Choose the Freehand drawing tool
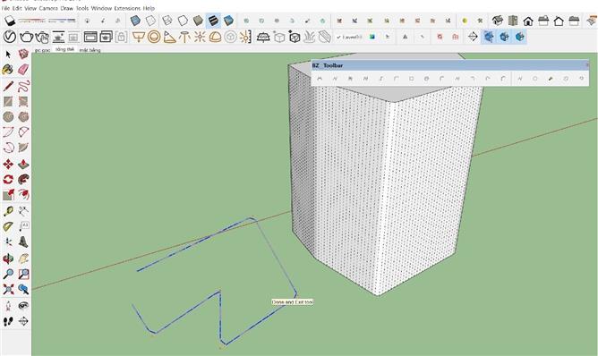 [x=23, y=86]
